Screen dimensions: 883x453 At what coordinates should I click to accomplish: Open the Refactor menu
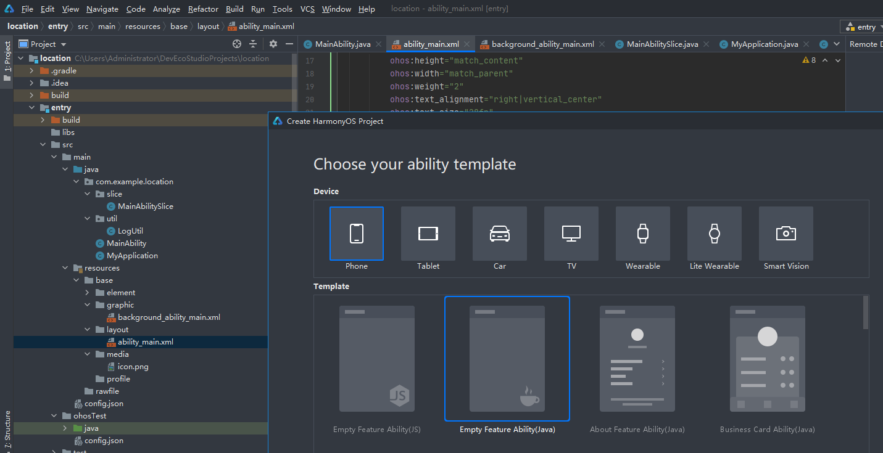tap(203, 9)
